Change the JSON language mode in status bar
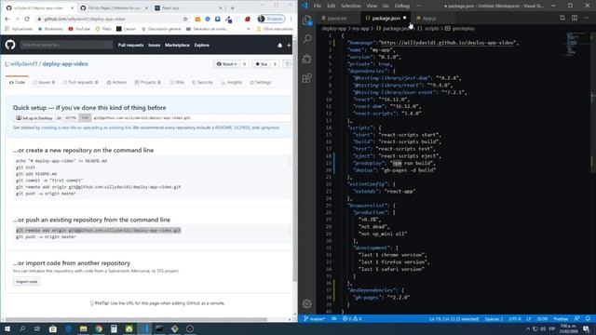Screen dimensions: 596x335 542,318
